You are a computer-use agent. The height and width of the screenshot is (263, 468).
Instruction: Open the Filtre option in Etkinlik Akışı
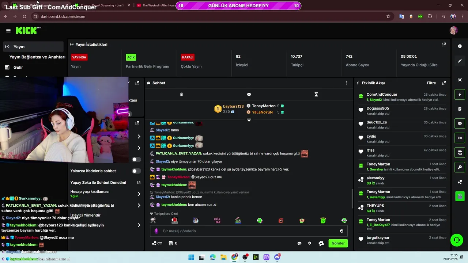[x=431, y=83]
